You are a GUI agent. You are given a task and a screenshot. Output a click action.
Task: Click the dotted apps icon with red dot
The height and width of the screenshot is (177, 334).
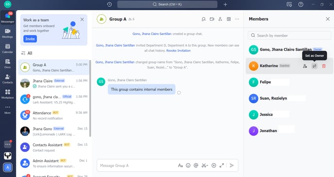coord(8,144)
